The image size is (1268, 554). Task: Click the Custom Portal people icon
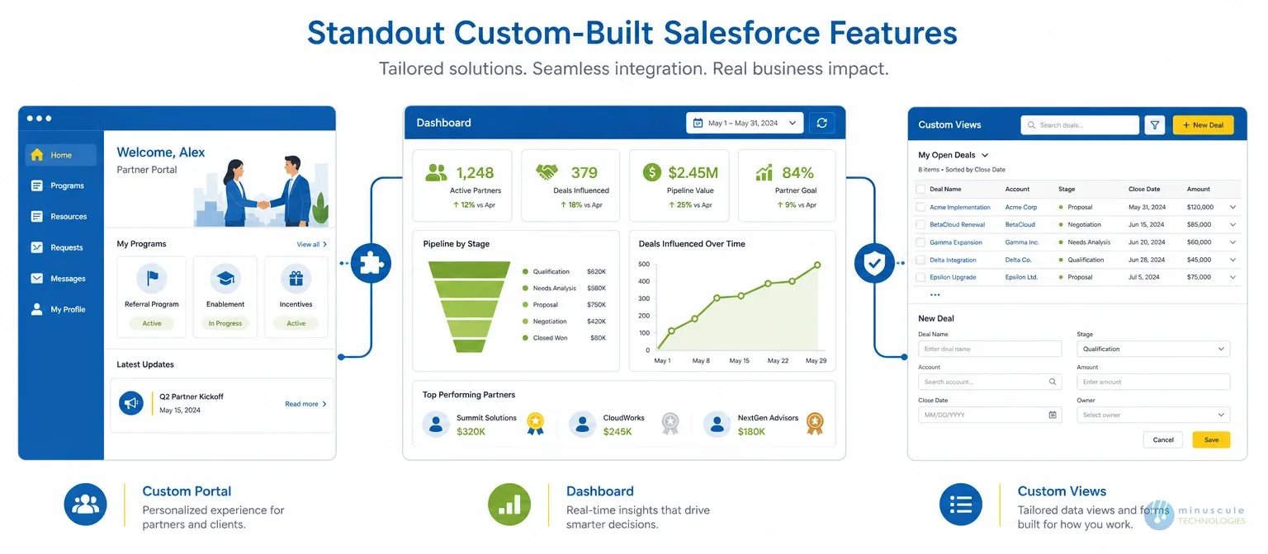tap(86, 505)
